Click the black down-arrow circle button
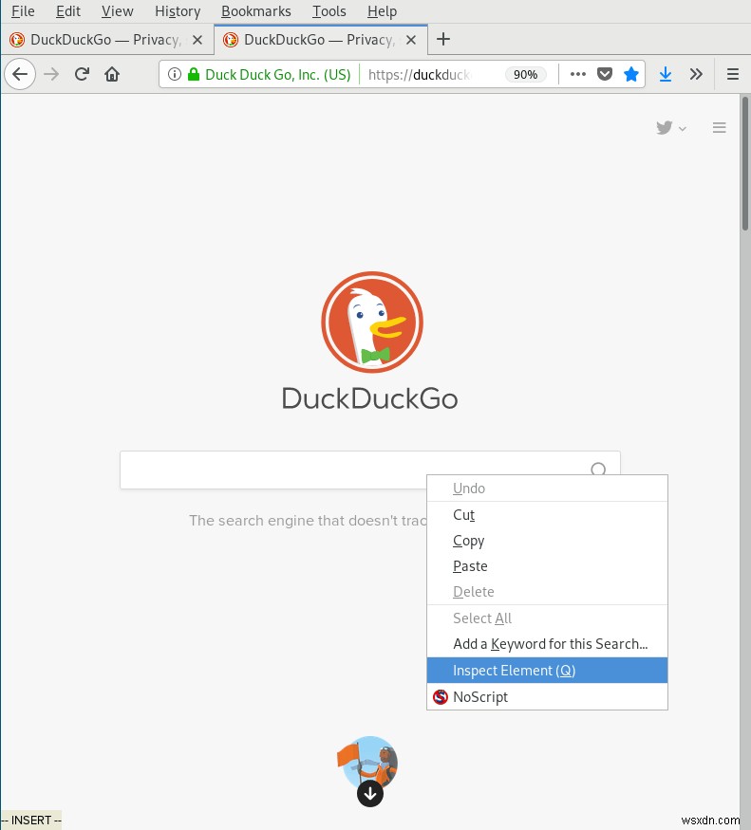Viewport: 751px width, 830px height. tap(370, 793)
